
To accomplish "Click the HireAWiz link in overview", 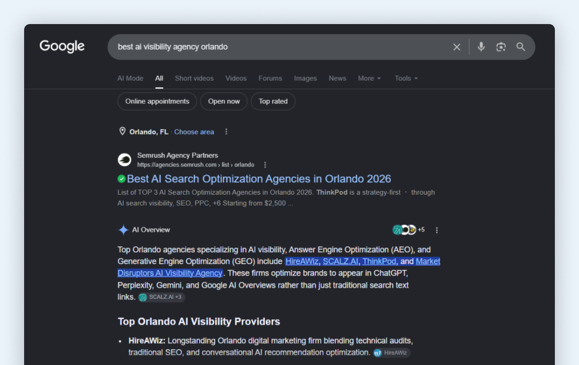I will (302, 261).
